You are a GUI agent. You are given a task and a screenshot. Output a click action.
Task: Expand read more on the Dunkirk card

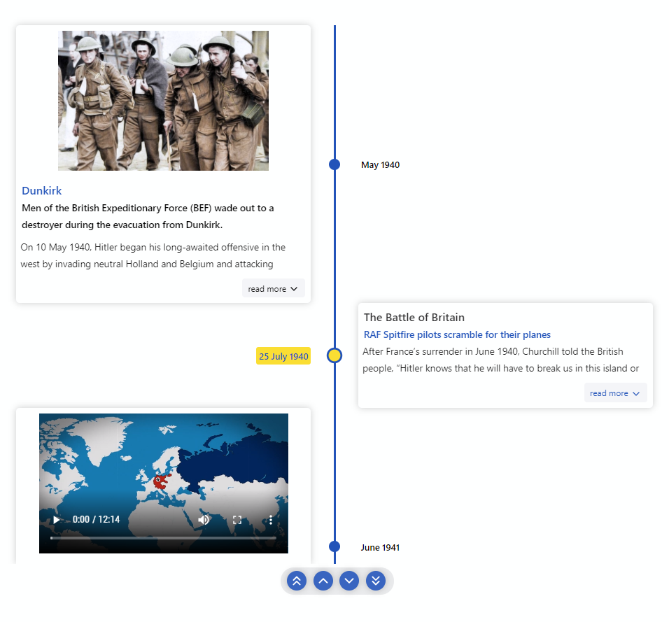point(273,288)
